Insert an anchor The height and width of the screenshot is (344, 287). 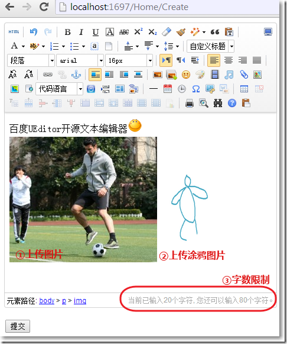pyautogui.click(x=76, y=75)
